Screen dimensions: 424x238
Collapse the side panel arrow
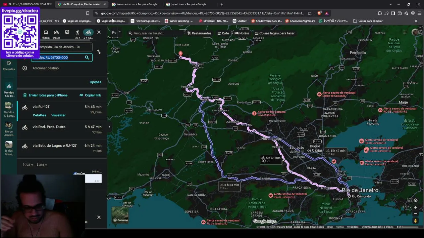coord(109,127)
